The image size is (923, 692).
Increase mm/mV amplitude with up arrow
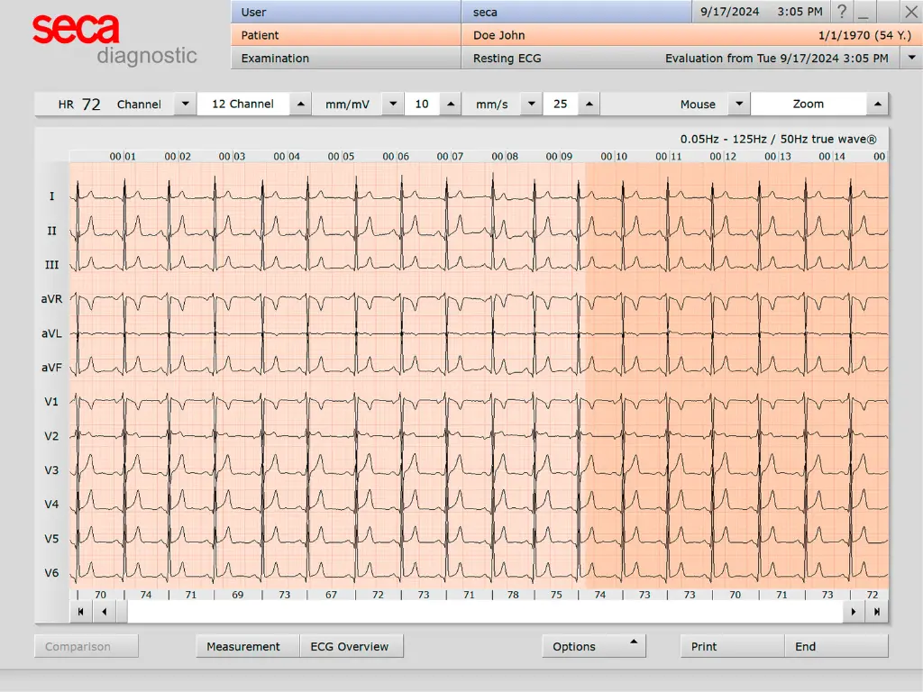451,104
